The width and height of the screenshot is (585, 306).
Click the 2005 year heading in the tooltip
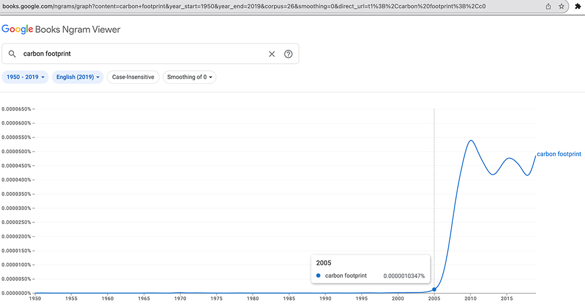point(324,263)
